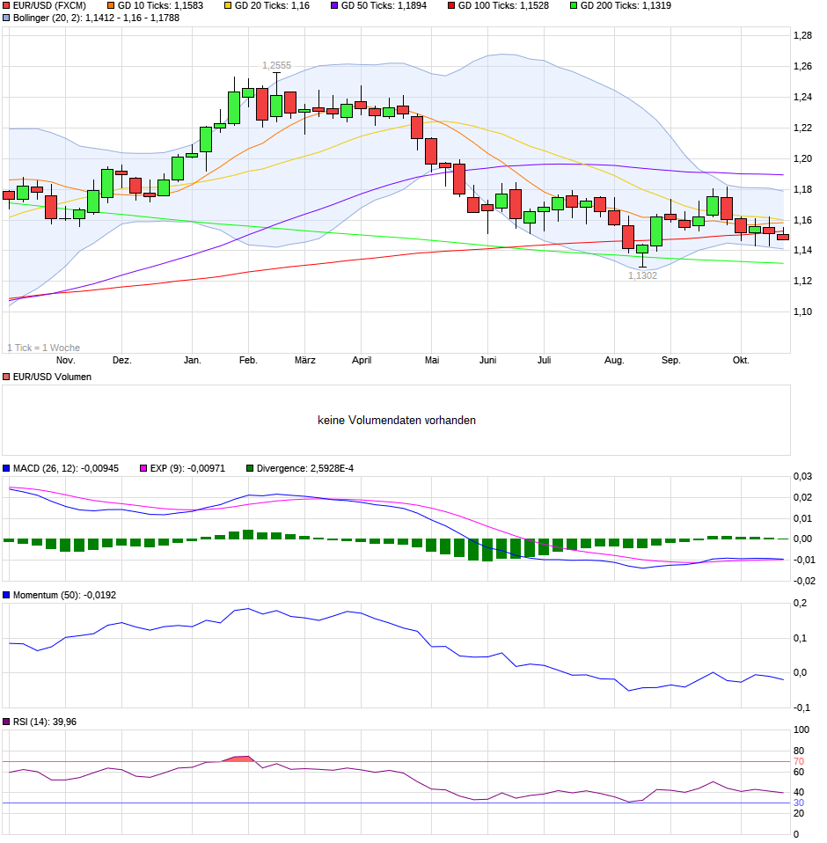Click the MACD axis value 0,03

click(x=803, y=477)
